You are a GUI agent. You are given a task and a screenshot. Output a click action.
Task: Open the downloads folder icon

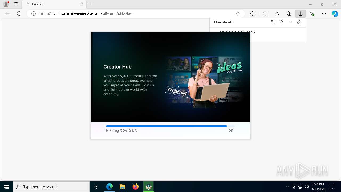273,22
